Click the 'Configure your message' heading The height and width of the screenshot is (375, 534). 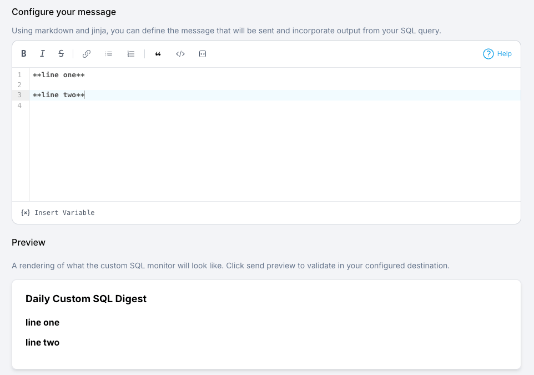(64, 12)
